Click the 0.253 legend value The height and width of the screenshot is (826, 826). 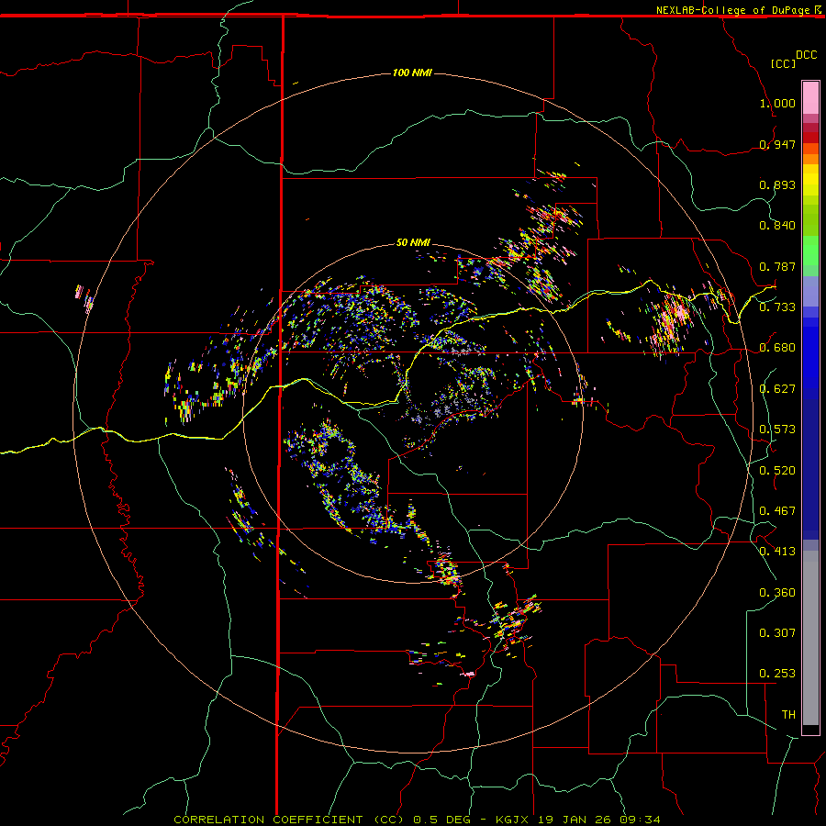click(x=777, y=674)
